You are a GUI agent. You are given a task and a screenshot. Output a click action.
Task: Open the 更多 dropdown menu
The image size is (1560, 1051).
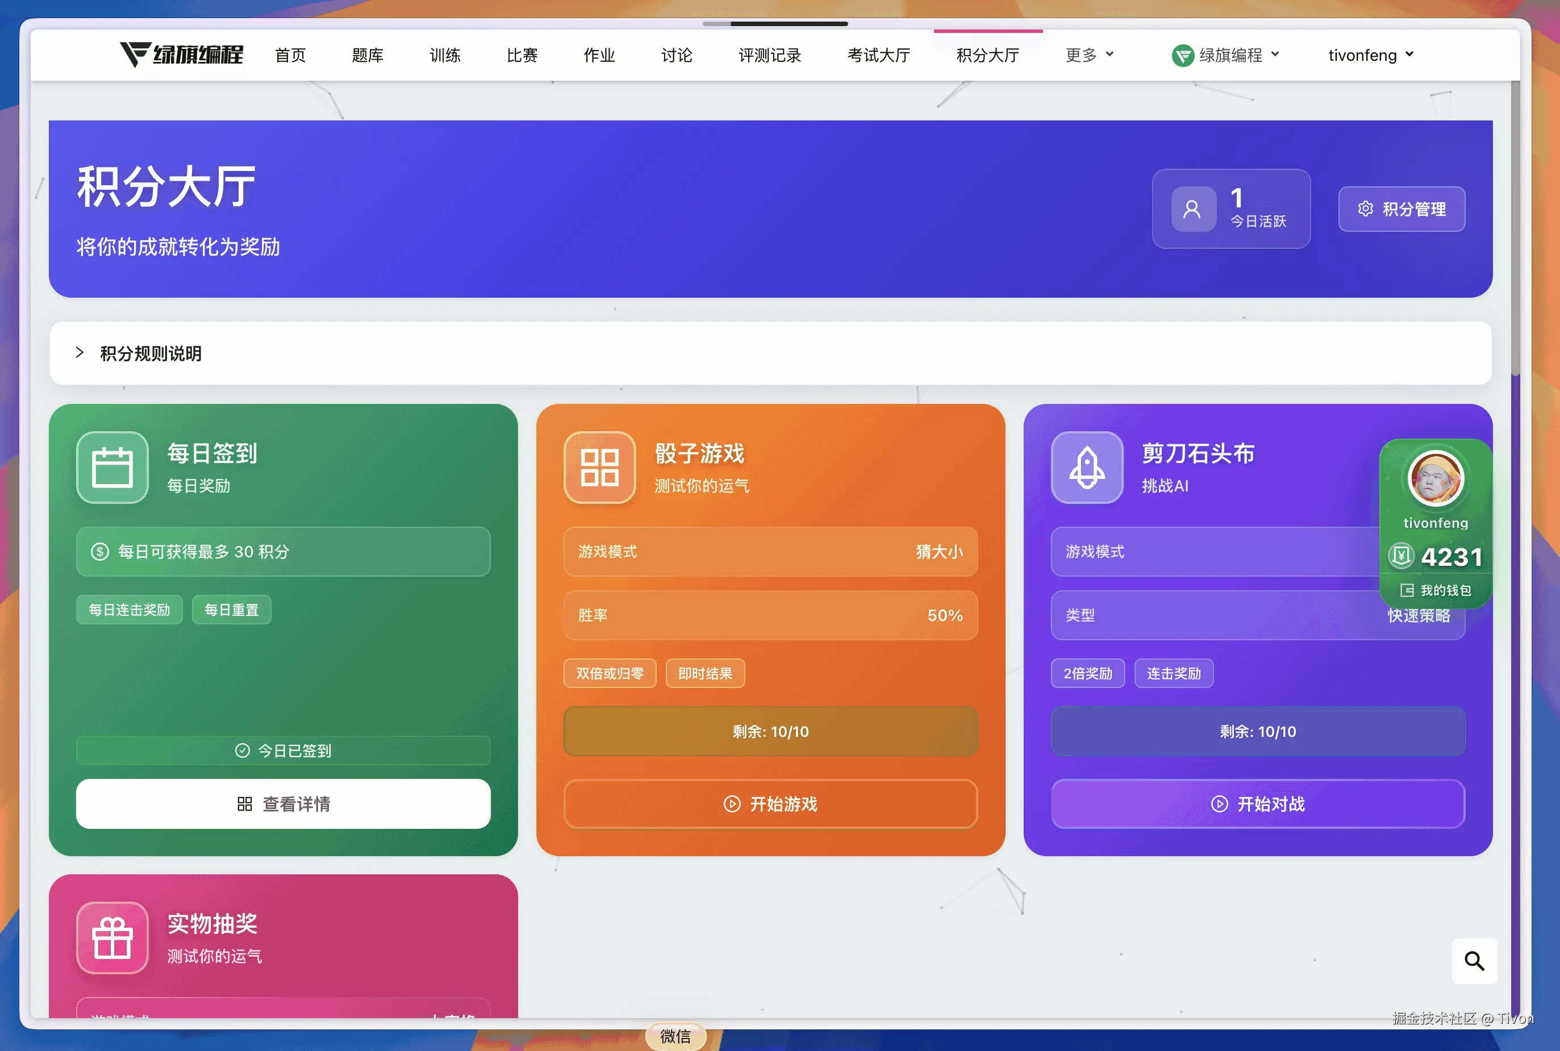coord(1089,55)
